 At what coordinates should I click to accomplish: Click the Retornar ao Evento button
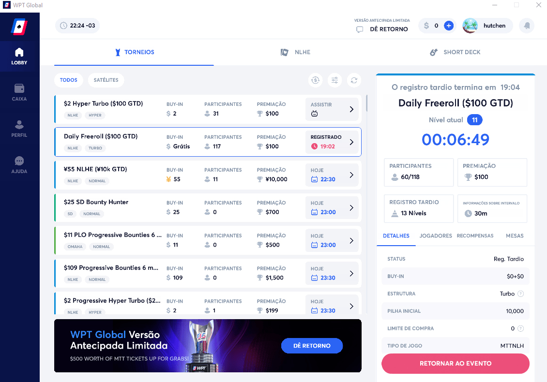455,364
